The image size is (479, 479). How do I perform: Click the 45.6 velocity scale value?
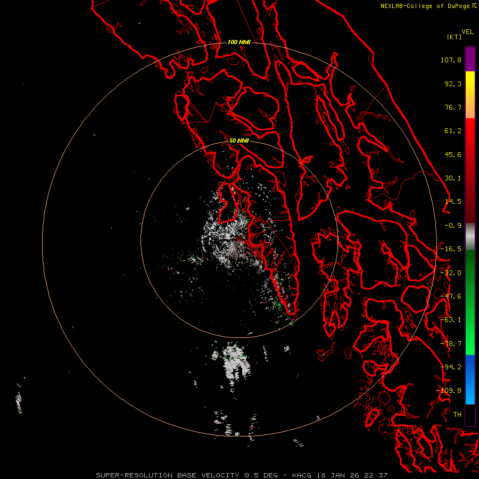pos(453,154)
